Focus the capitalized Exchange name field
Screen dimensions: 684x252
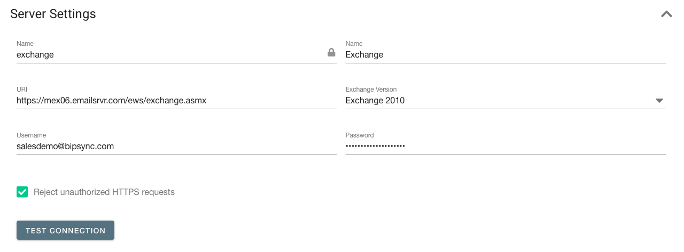pyautogui.click(x=506, y=54)
